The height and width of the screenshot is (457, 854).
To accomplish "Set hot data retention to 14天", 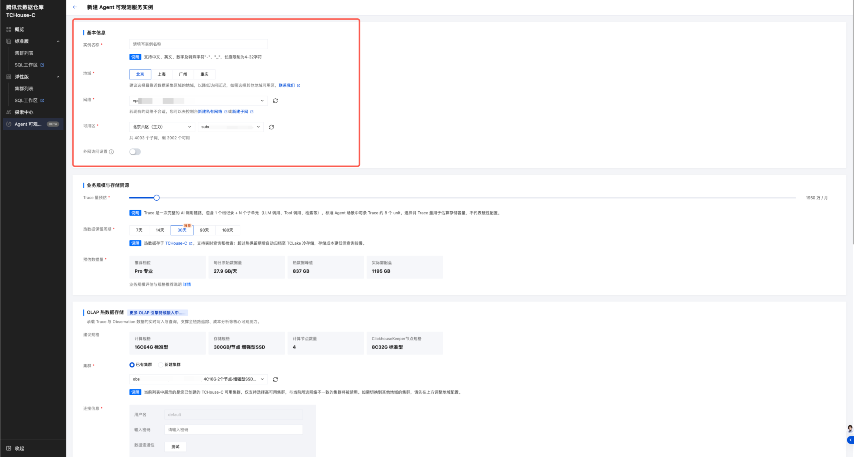I will (x=160, y=230).
